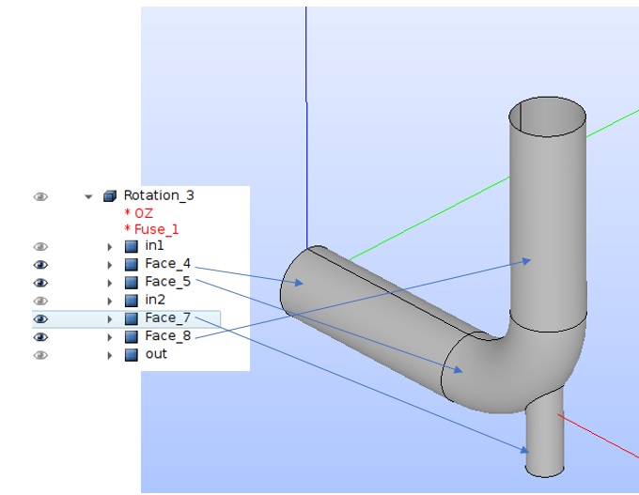Screen dimensions: 639x495
Task: Select the Face_8 label
Action: tap(168, 335)
